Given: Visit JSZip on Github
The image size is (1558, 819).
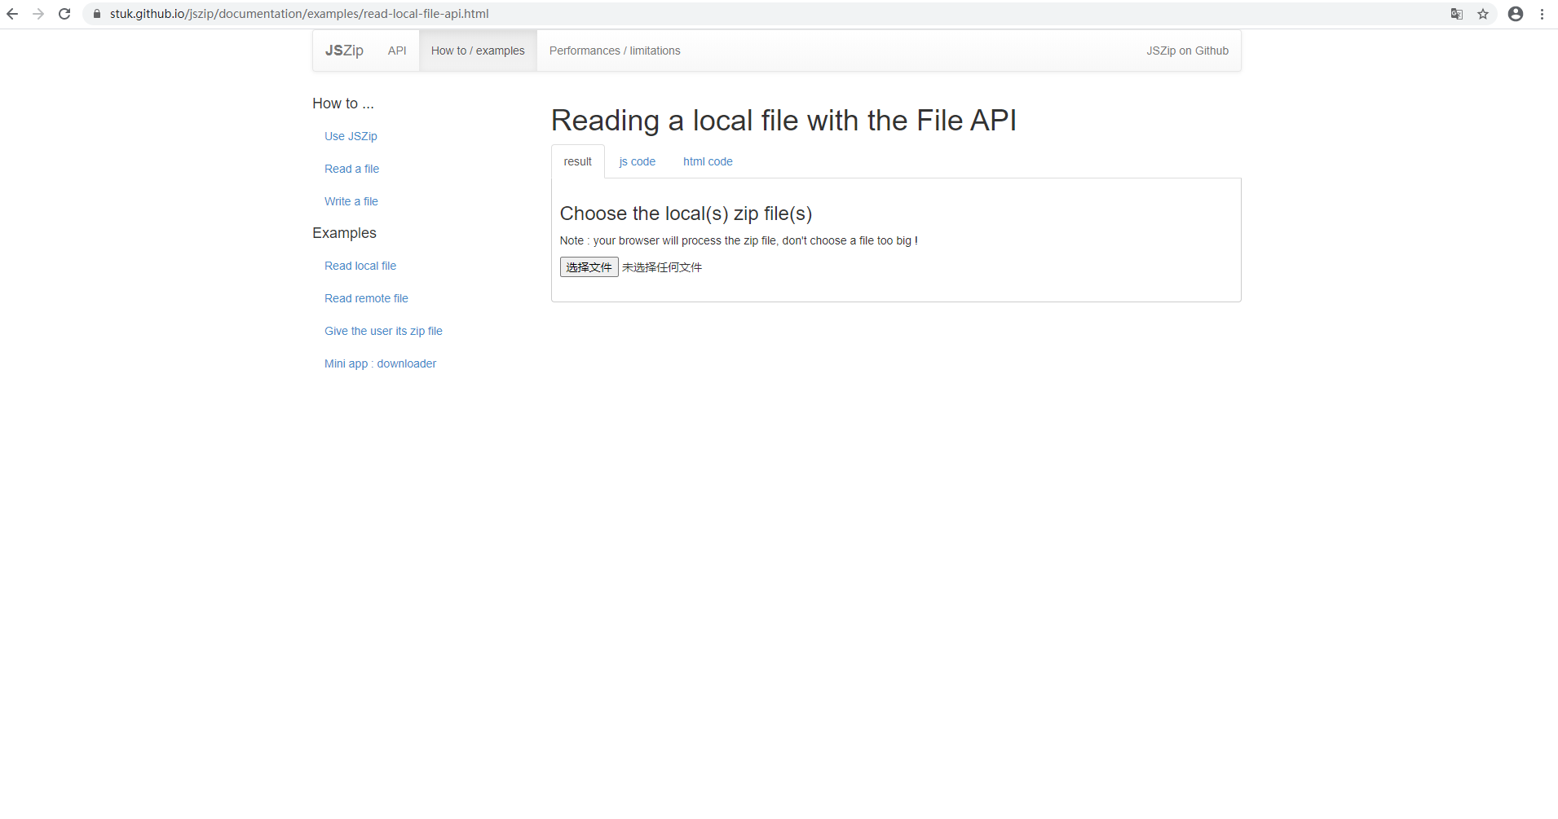Looking at the screenshot, I should (1187, 50).
